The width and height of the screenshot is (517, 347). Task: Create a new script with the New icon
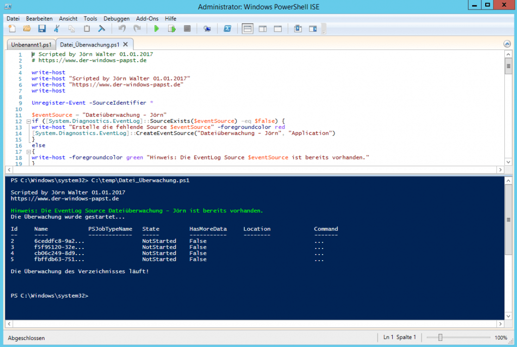(12, 29)
